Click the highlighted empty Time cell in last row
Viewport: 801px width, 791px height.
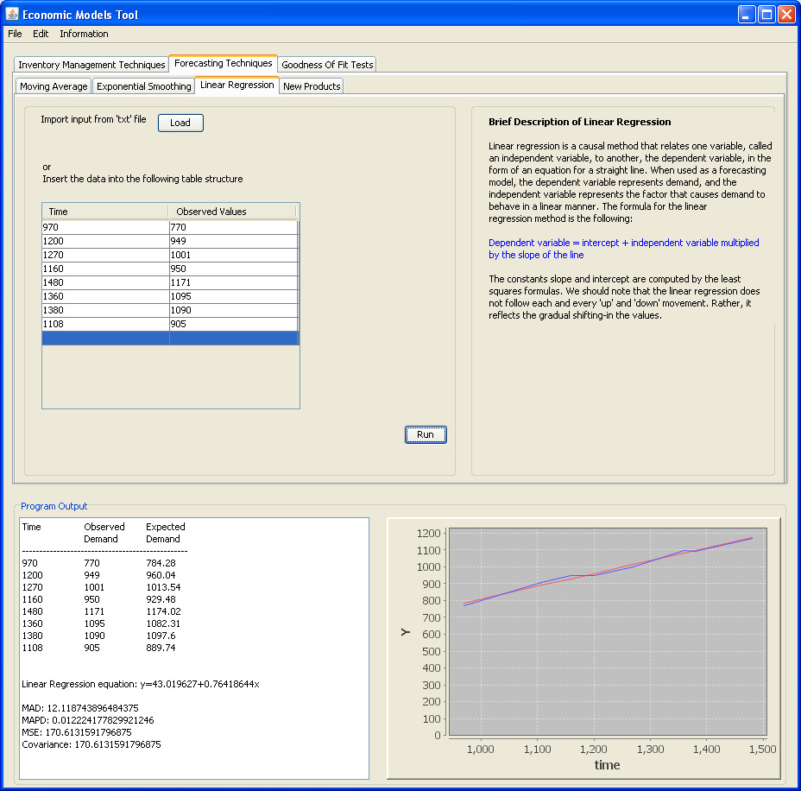point(106,338)
